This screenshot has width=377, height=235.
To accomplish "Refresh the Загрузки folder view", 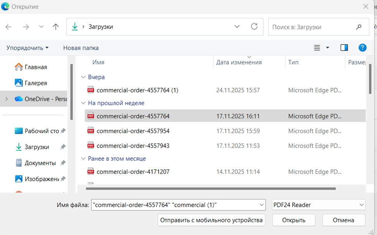I will tap(254, 27).
